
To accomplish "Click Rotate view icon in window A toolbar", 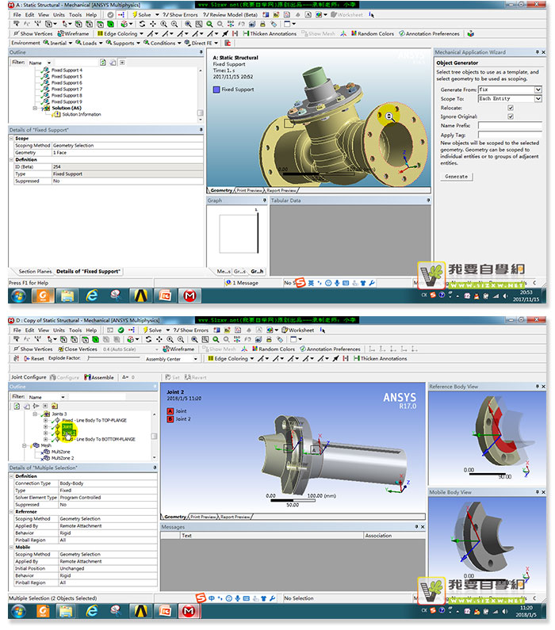I will [x=142, y=24].
